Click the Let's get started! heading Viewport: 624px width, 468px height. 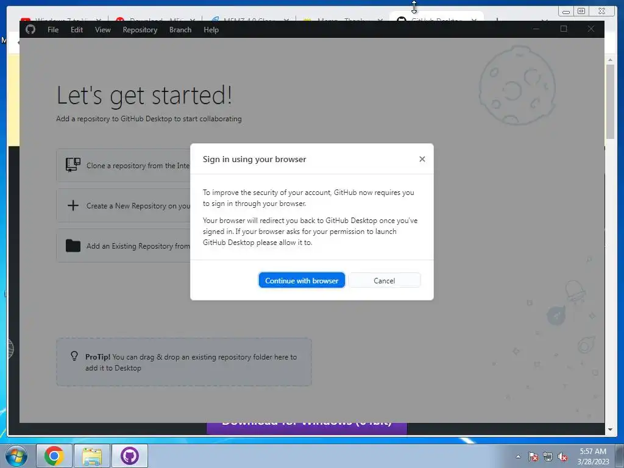(144, 95)
